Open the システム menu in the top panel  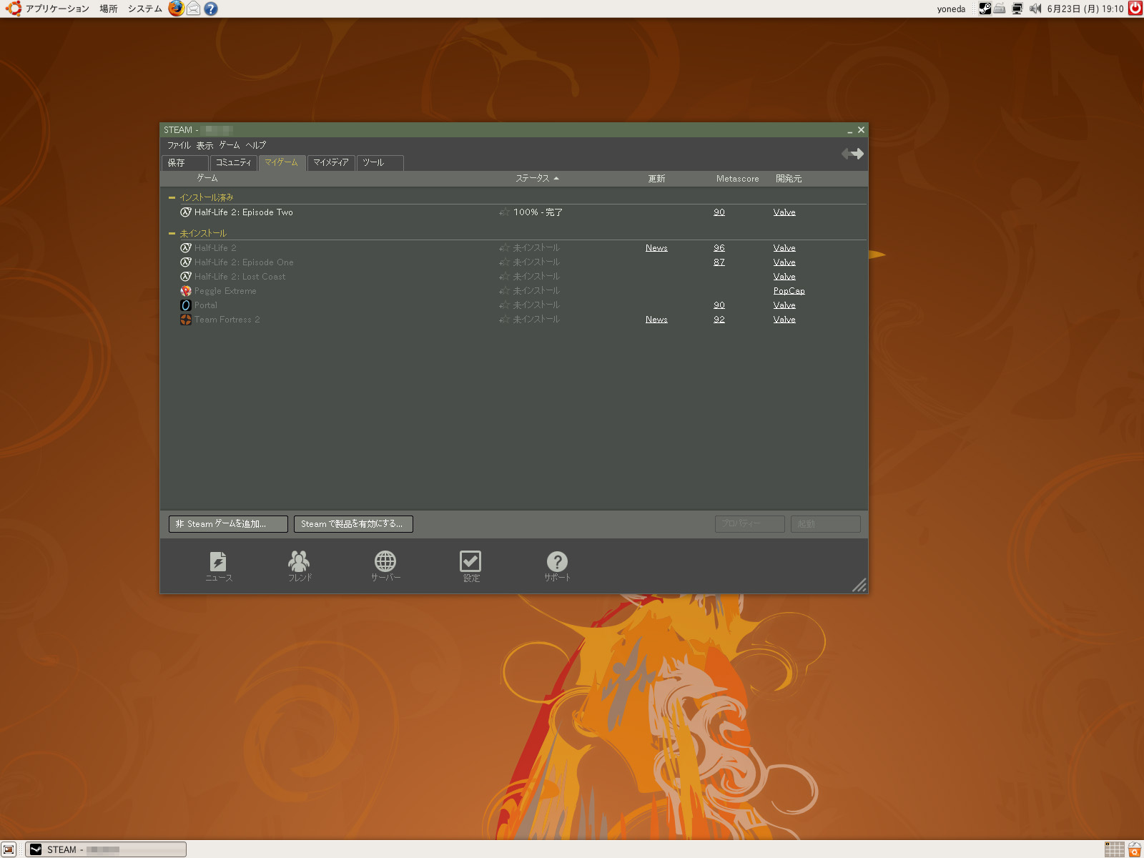(144, 9)
